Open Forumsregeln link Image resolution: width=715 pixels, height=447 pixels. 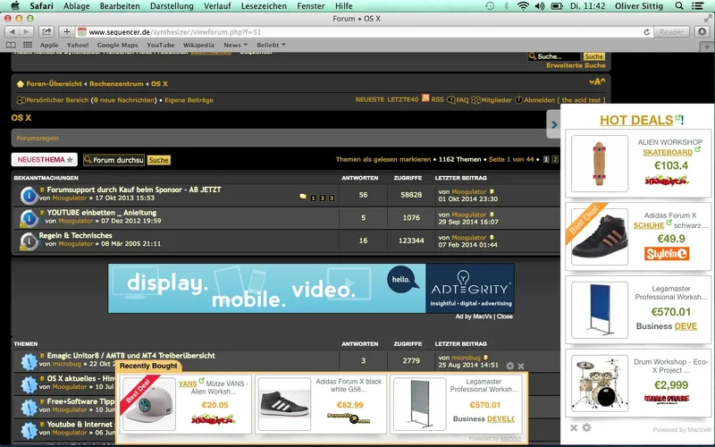38,138
